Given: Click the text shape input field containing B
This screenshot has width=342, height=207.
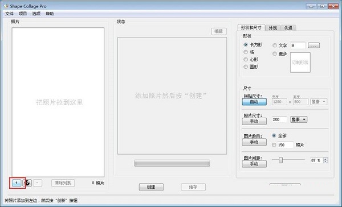Looking at the screenshot, I should 298,45.
